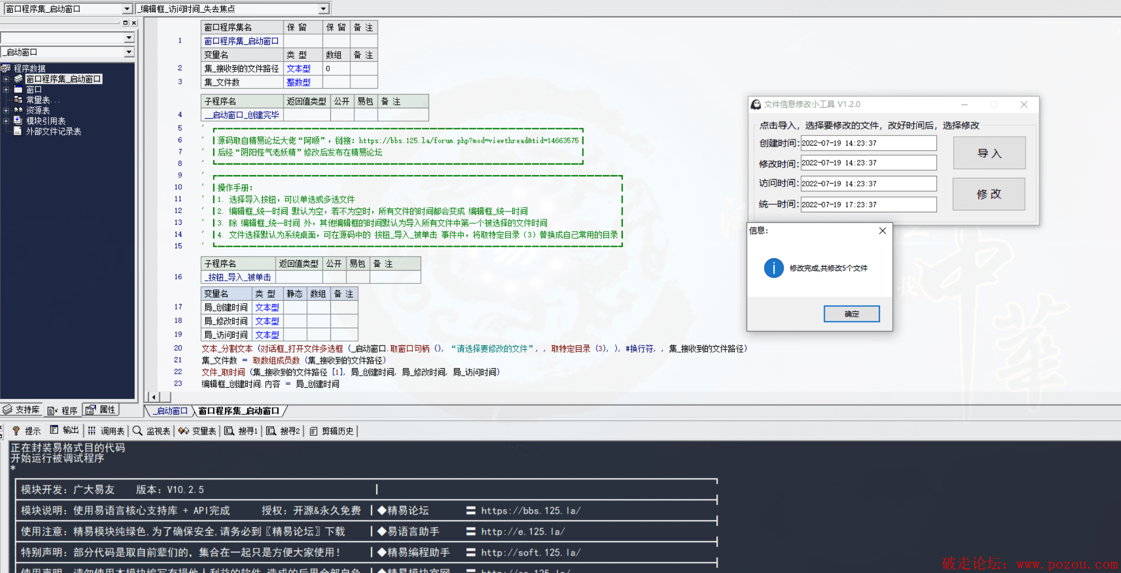The height and width of the screenshot is (573, 1121).
Task: Close the 信息 message dialog
Action: tap(882, 230)
